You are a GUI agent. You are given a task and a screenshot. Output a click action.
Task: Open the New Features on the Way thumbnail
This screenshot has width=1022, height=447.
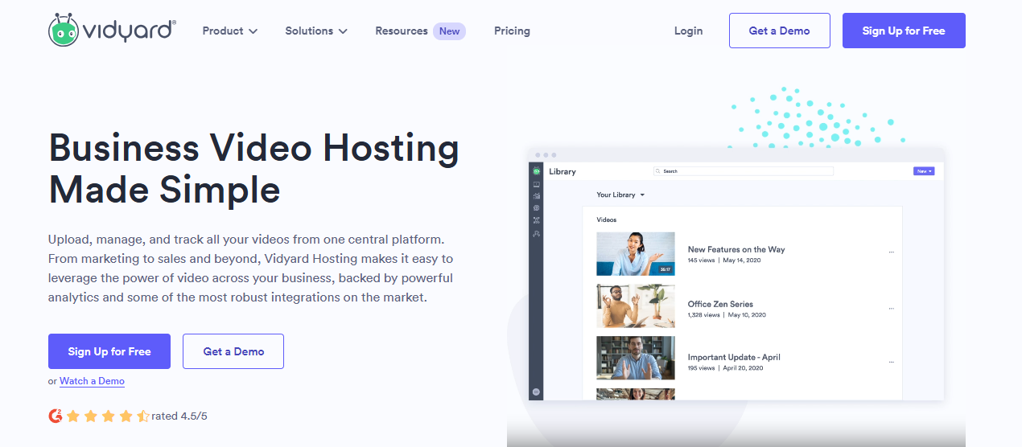(636, 254)
